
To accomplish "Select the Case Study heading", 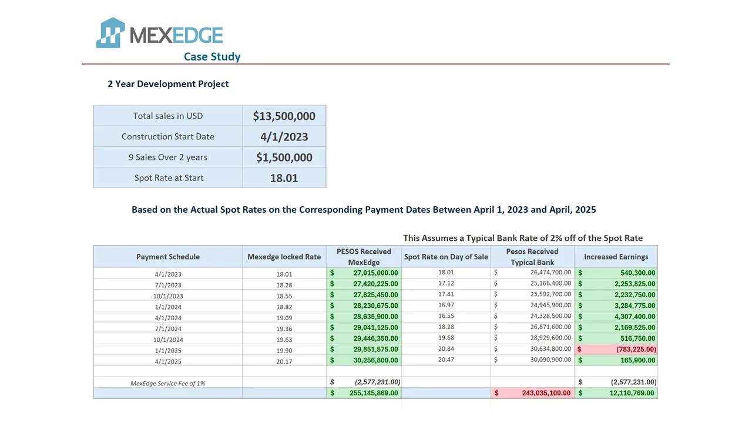I will [x=212, y=57].
